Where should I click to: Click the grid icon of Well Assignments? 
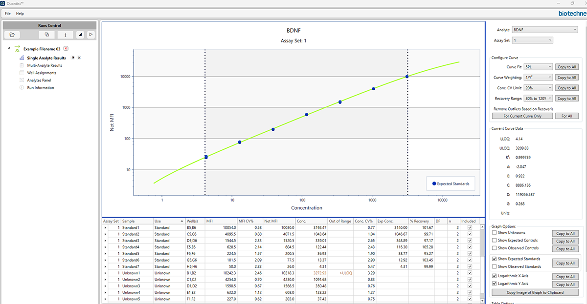pyautogui.click(x=22, y=73)
